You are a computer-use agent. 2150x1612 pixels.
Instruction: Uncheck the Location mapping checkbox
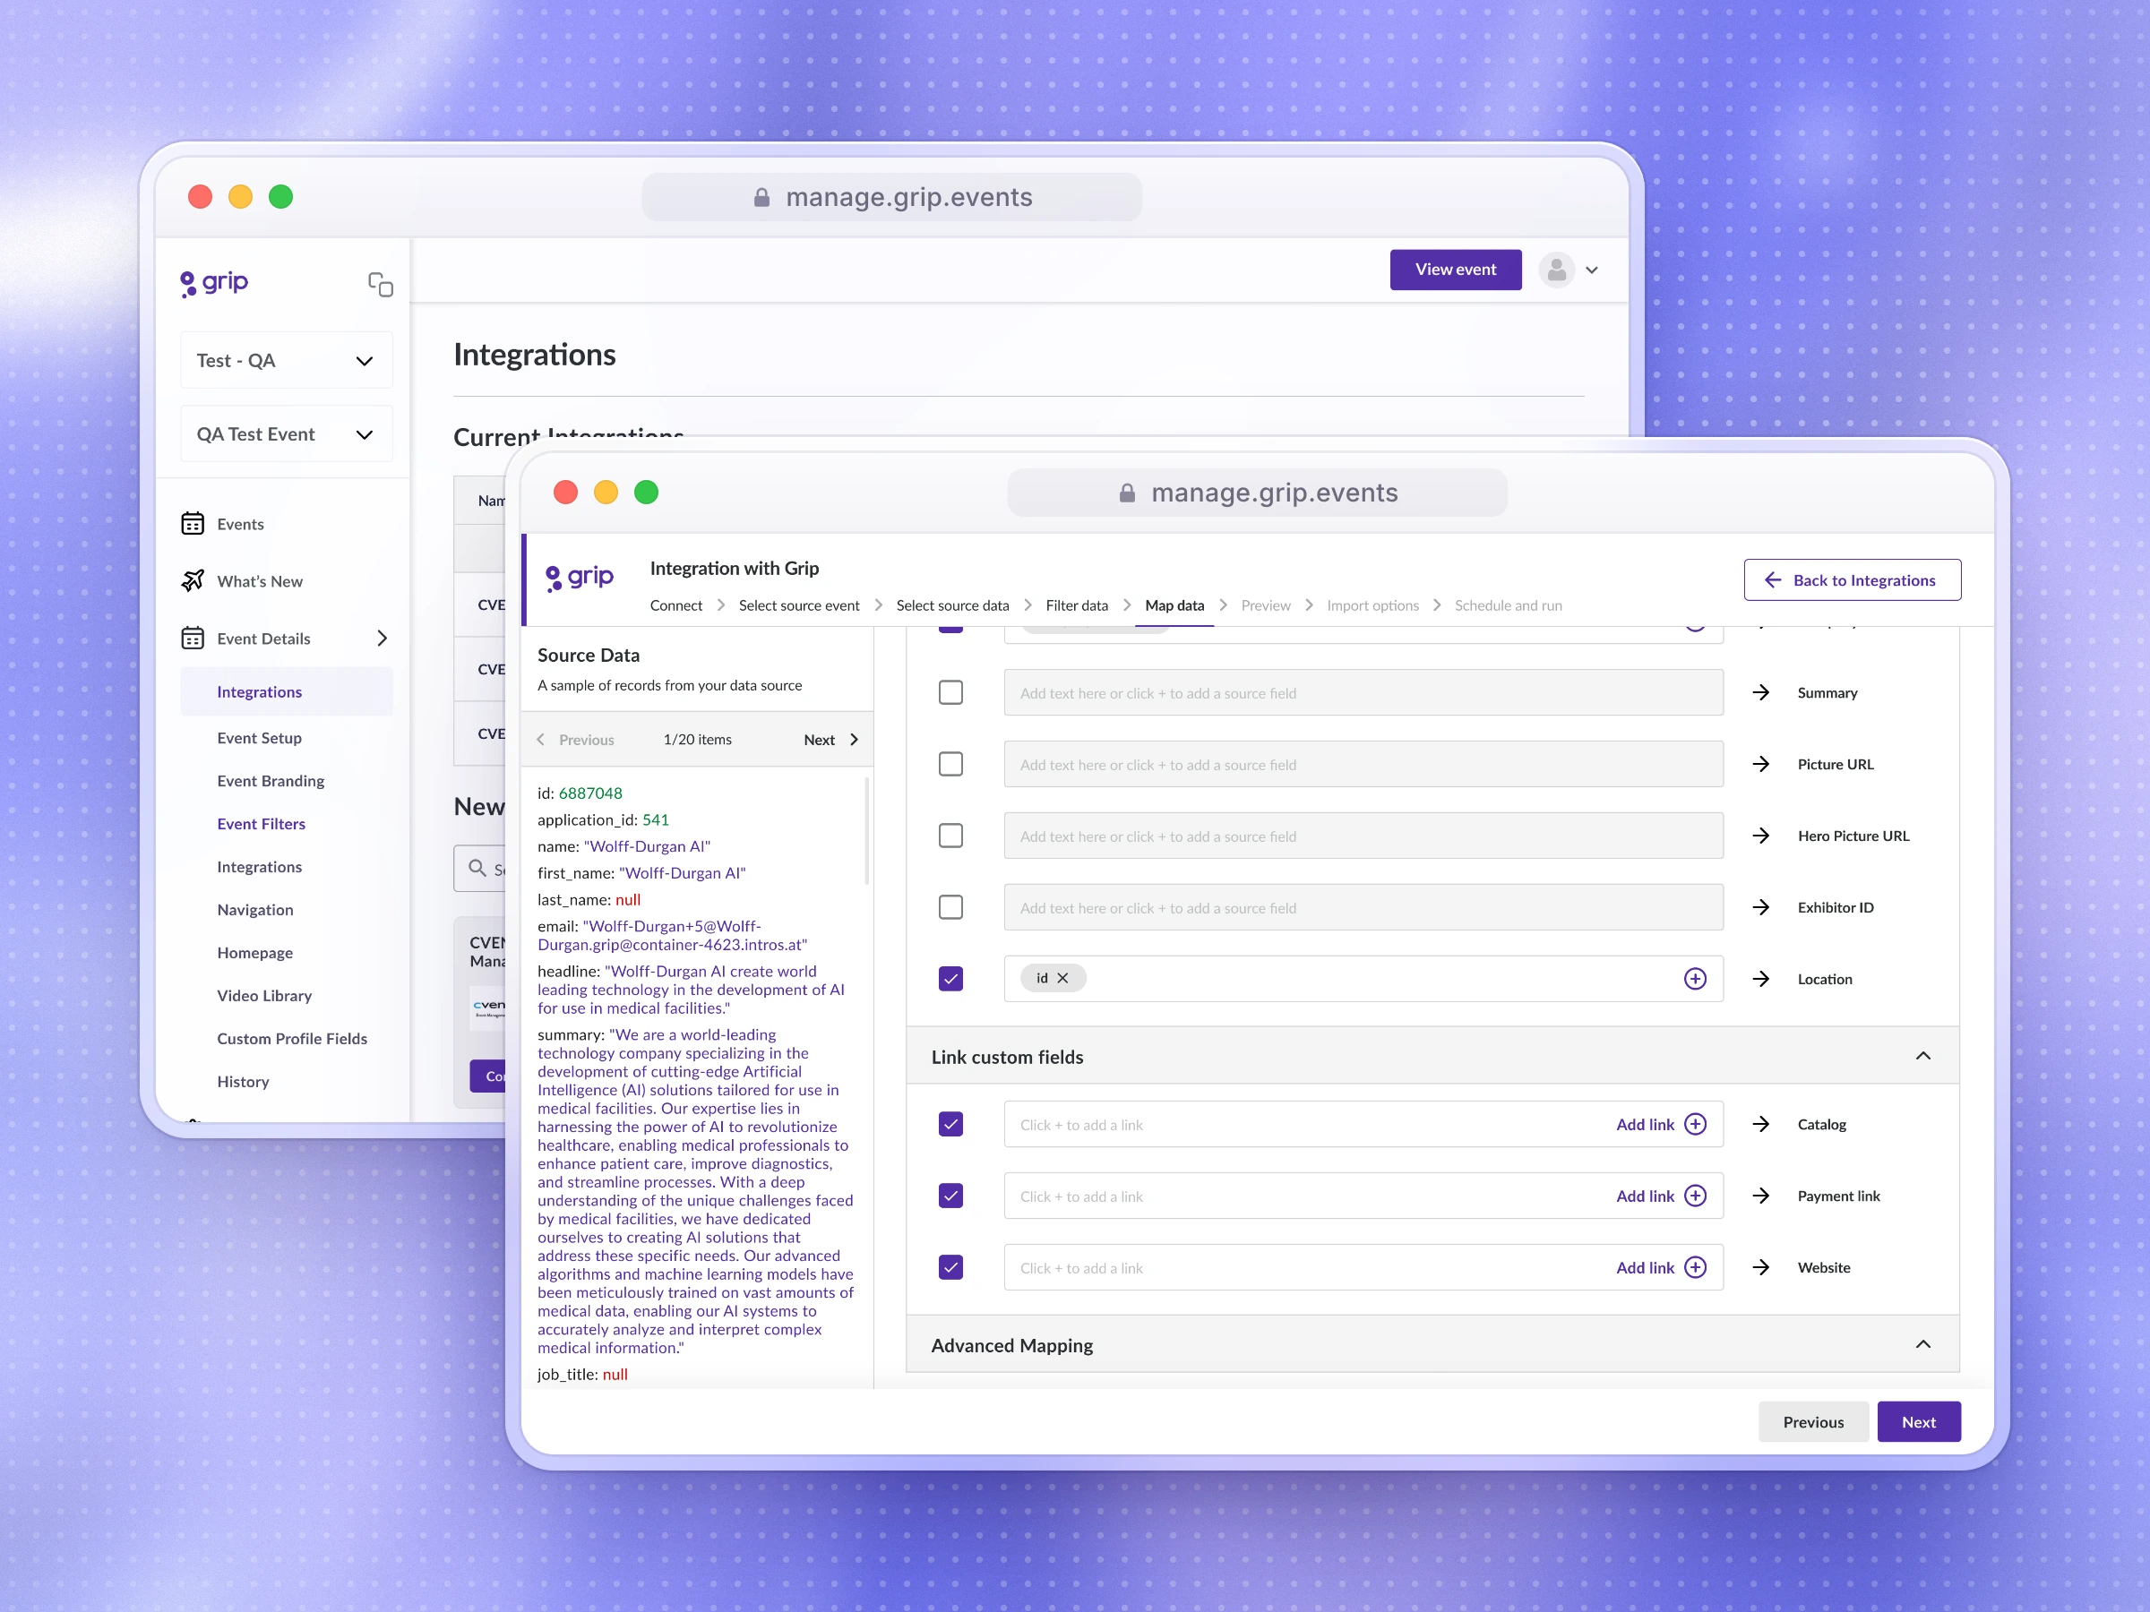coord(950,979)
